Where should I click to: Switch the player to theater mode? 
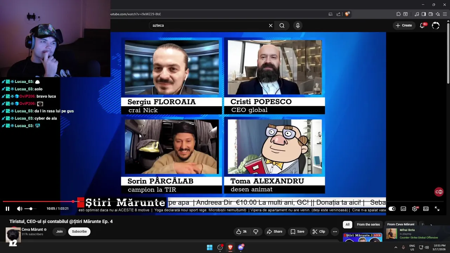tap(426, 209)
